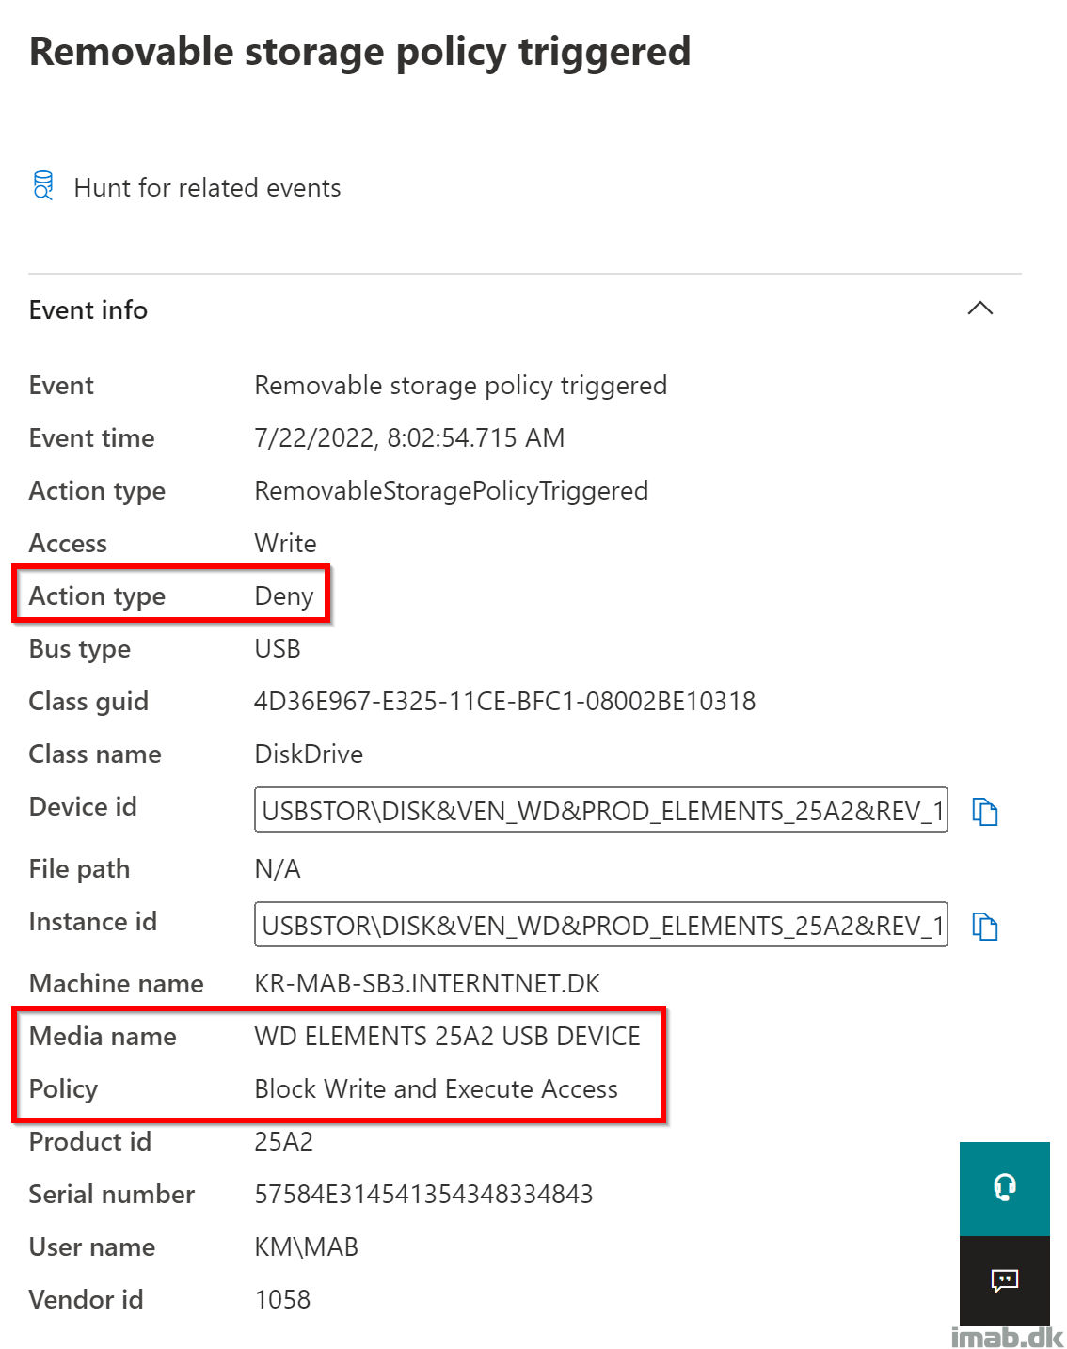This screenshot has height=1349, width=1067.
Task: Click the imab.dk watermark logo
Action: click(x=1006, y=1337)
